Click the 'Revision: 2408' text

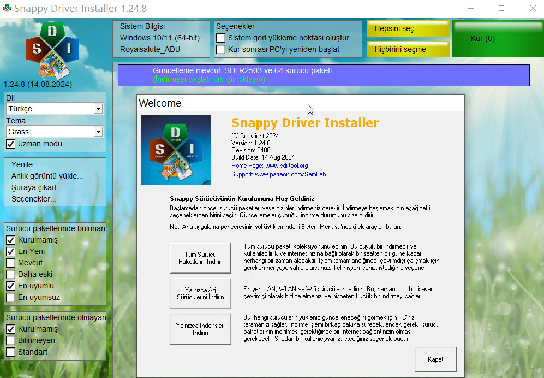(x=251, y=150)
